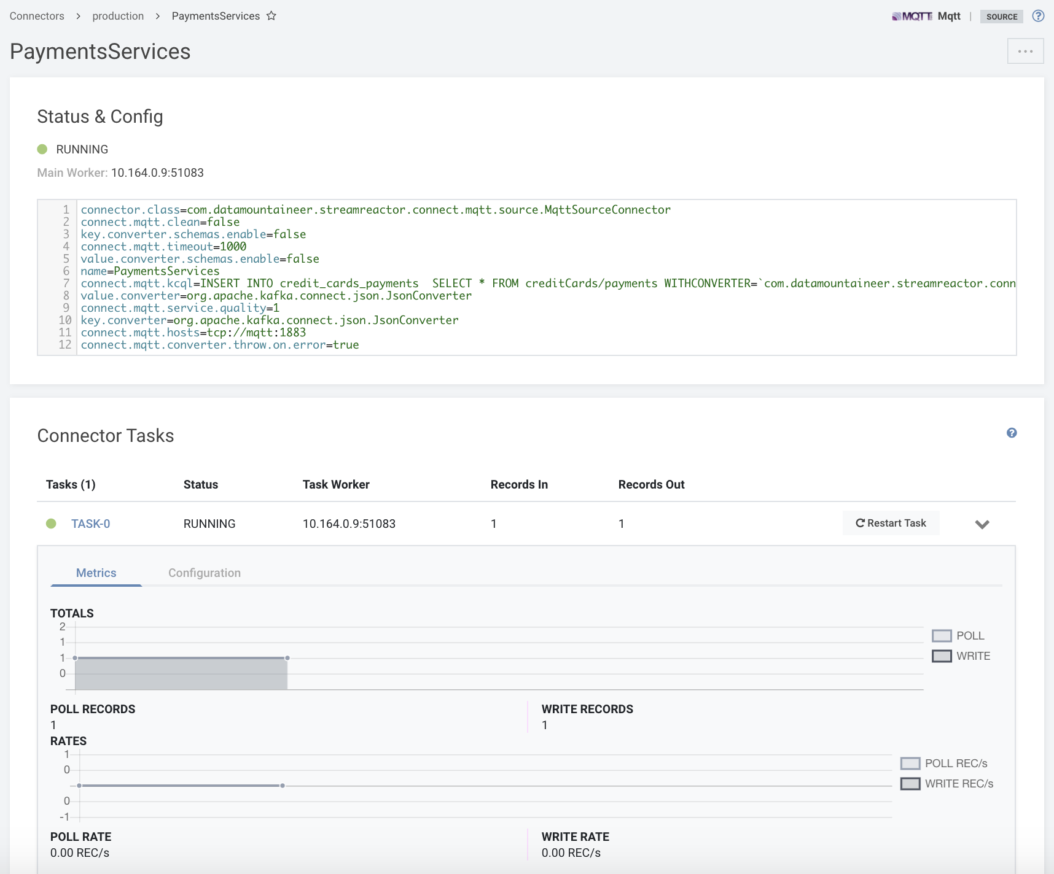Toggle POLL REC/s series in Rates legend
The width and height of the screenshot is (1054, 874).
[x=944, y=764]
